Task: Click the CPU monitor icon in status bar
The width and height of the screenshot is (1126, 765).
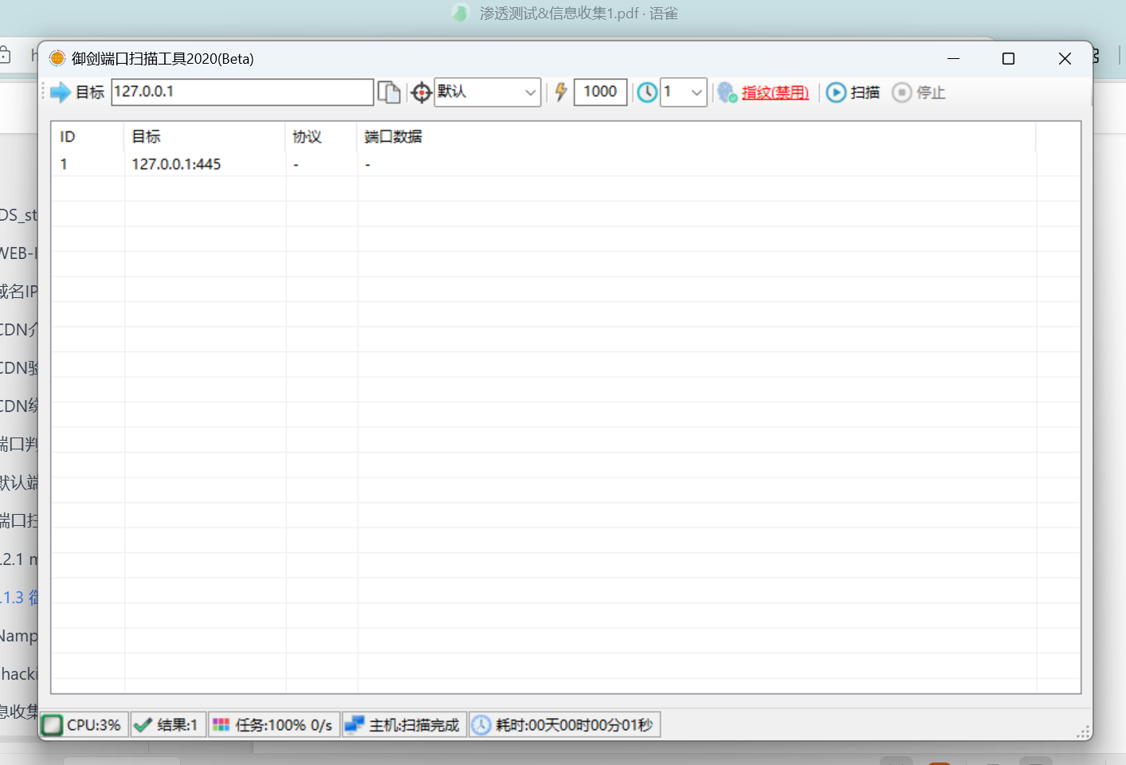Action: point(53,725)
